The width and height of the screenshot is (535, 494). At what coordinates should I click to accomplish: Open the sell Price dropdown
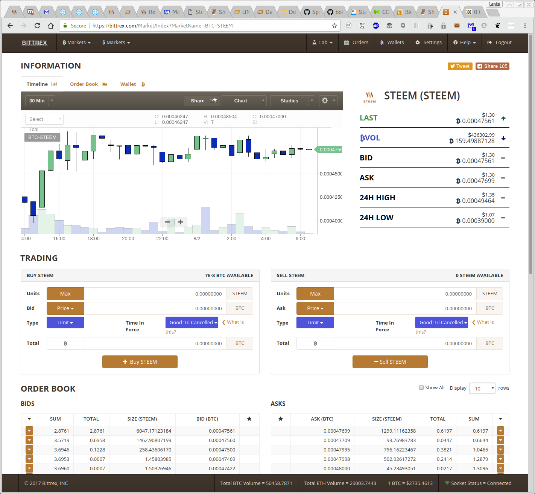click(x=315, y=308)
